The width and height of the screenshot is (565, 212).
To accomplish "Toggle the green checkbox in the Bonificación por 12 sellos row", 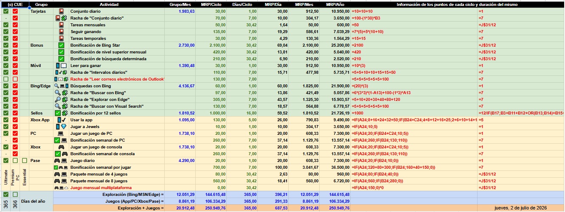I will 6,113.
